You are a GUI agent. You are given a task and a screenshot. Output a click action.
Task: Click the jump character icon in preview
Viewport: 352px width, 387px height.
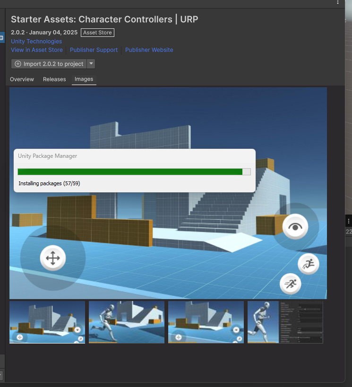309,264
